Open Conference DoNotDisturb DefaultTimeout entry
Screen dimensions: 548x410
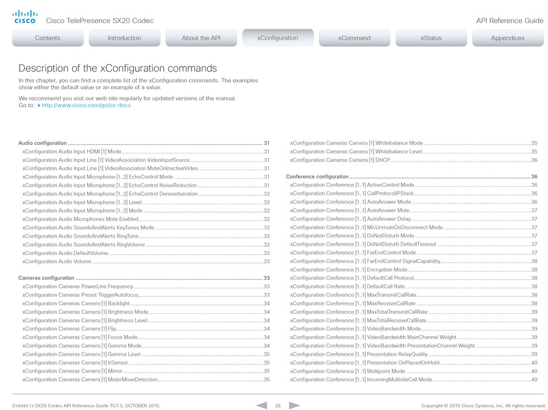pos(414,244)
